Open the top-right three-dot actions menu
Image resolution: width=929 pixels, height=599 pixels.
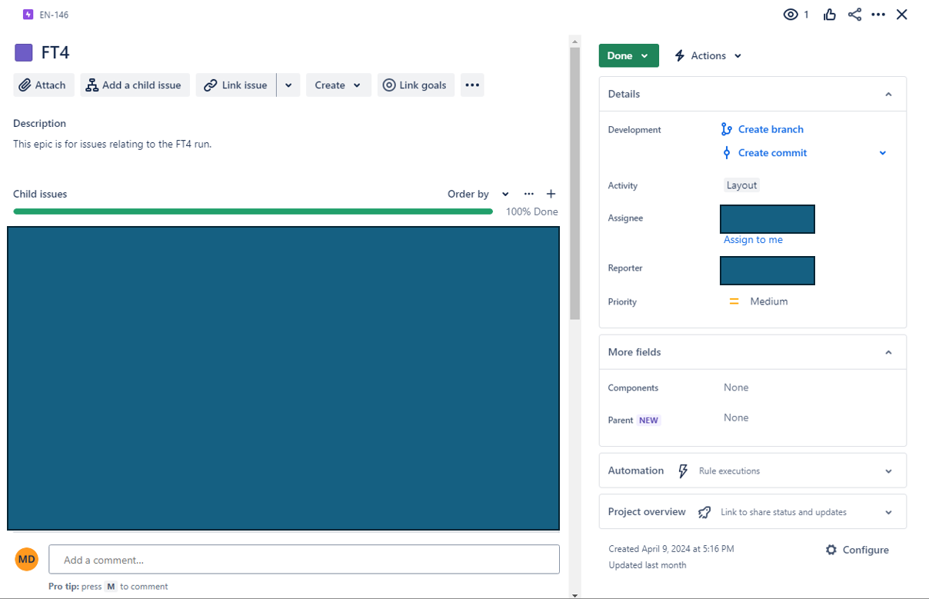[878, 15]
